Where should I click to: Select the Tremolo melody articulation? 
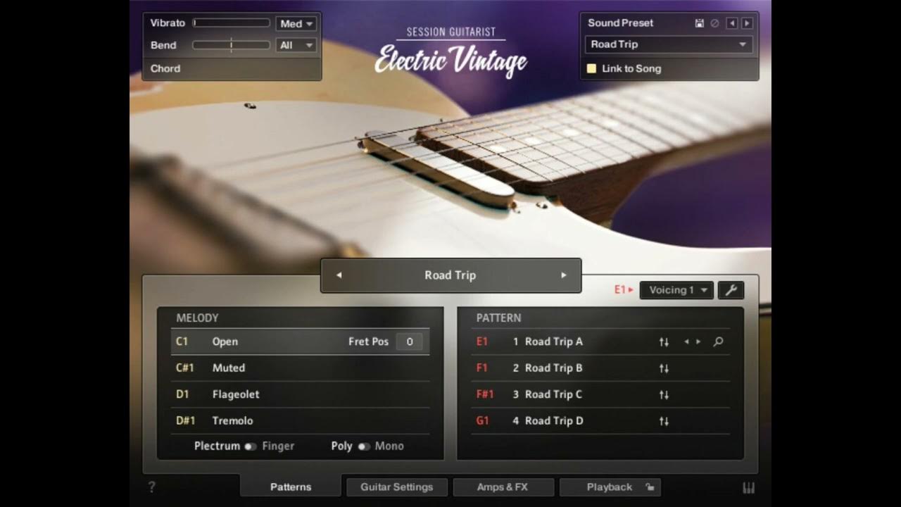(x=300, y=420)
